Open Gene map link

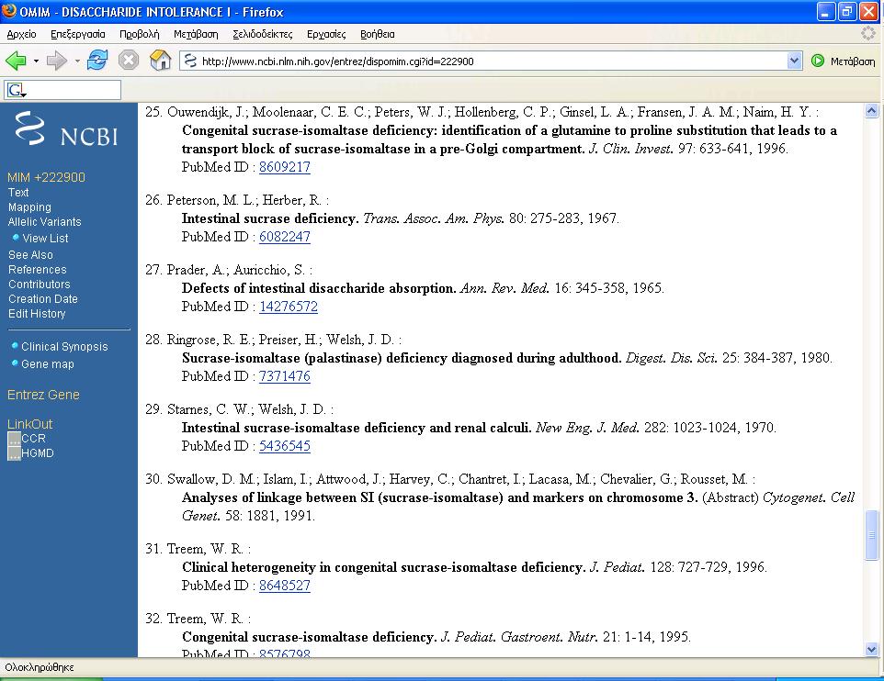tap(48, 364)
